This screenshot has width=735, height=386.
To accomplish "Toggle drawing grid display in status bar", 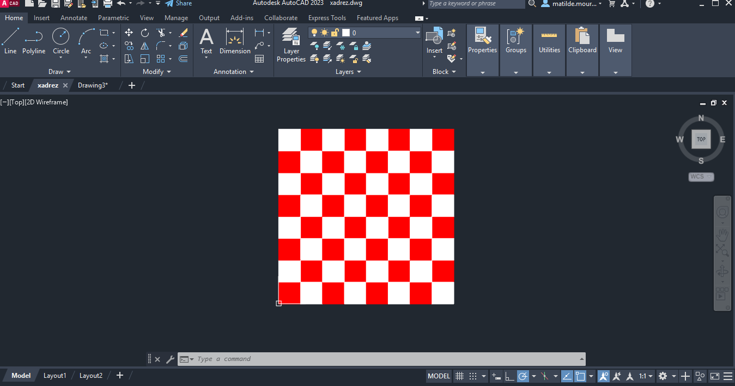I will pos(459,376).
